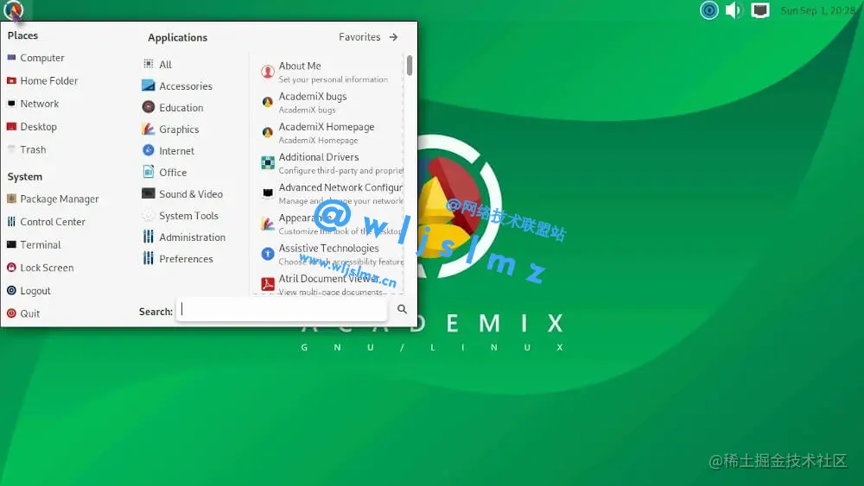This screenshot has width=864, height=486.
Task: Launch Assistive Technologies entry
Action: click(x=331, y=255)
